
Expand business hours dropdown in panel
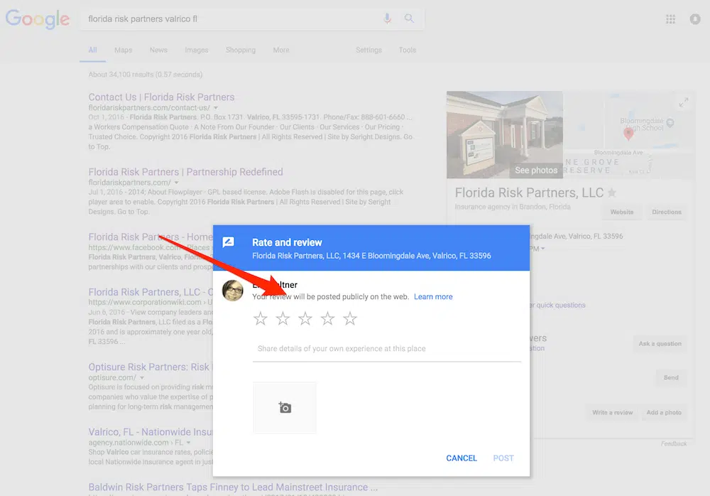coord(542,249)
